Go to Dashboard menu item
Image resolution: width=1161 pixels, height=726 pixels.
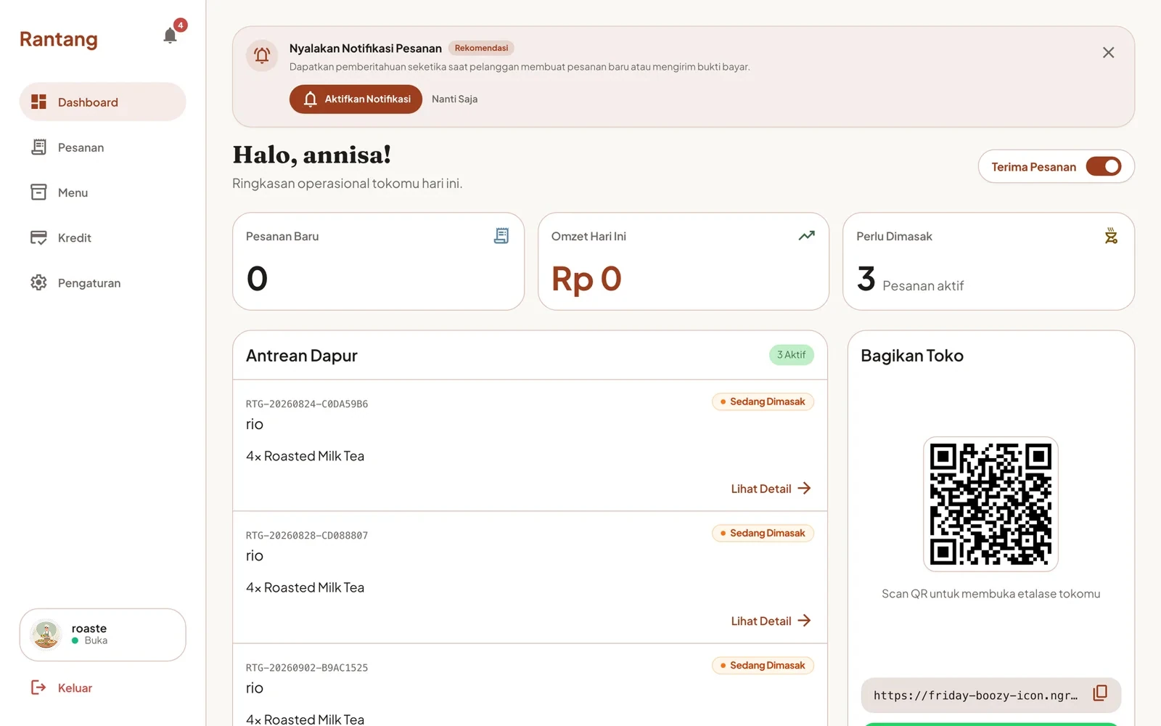point(102,102)
